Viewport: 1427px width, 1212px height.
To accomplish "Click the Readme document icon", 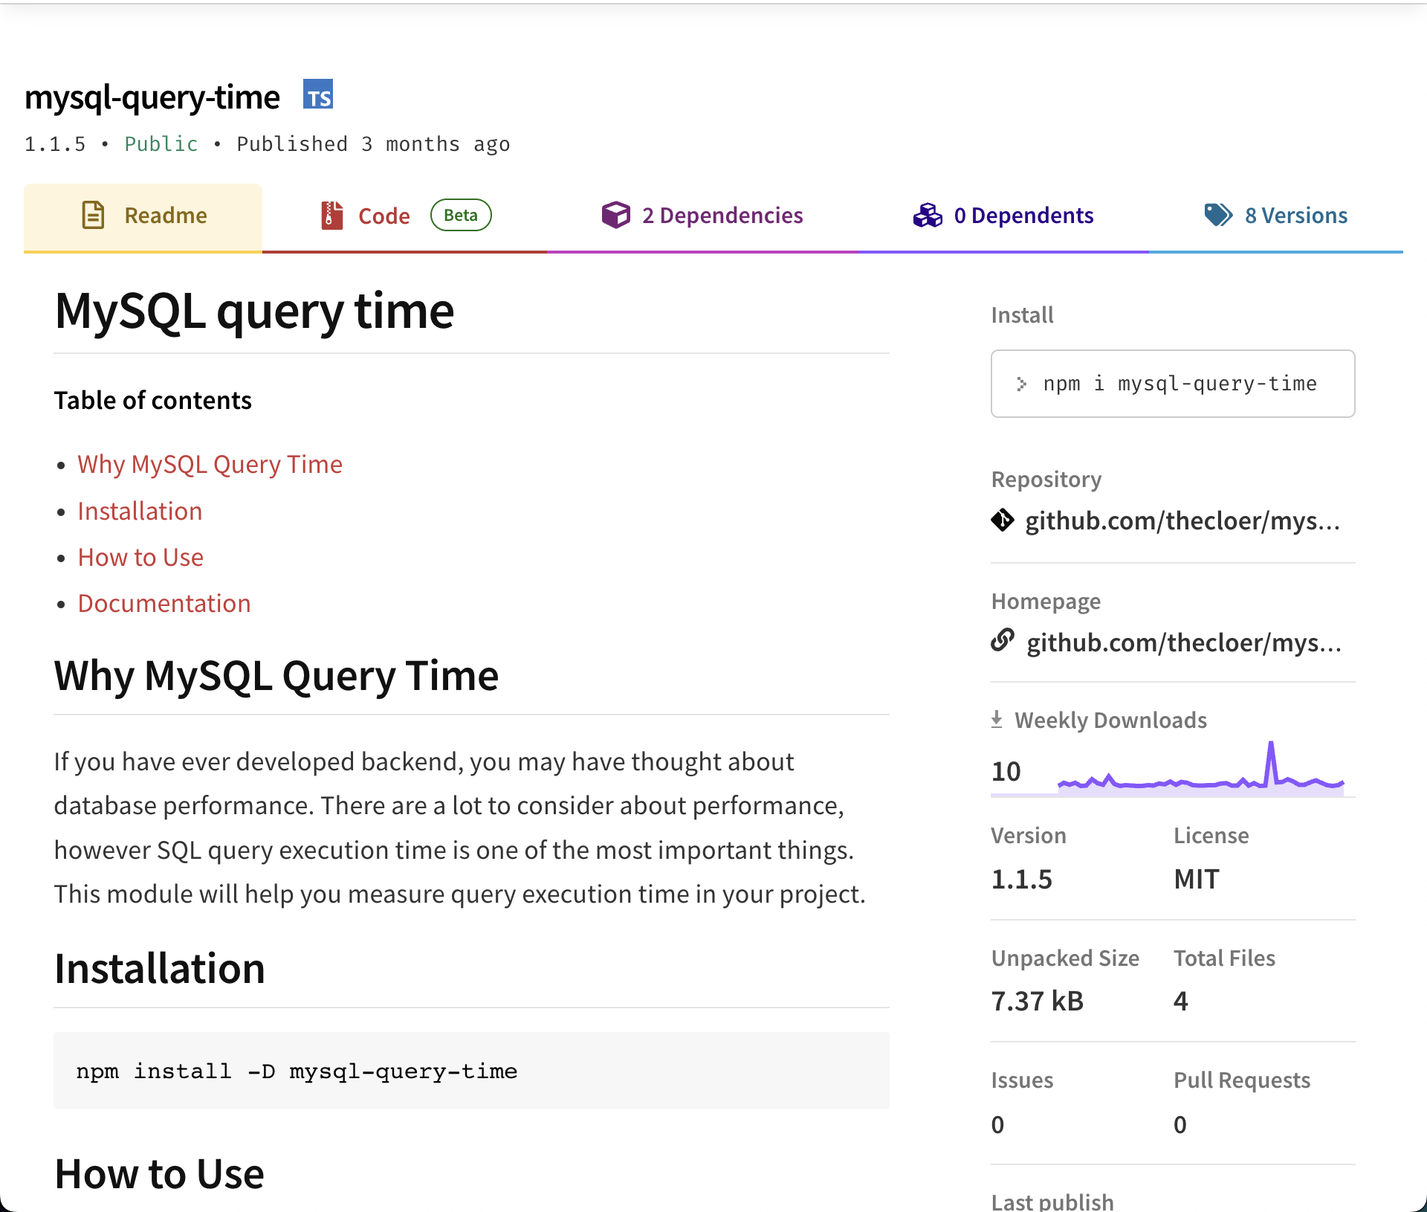I will 93,215.
